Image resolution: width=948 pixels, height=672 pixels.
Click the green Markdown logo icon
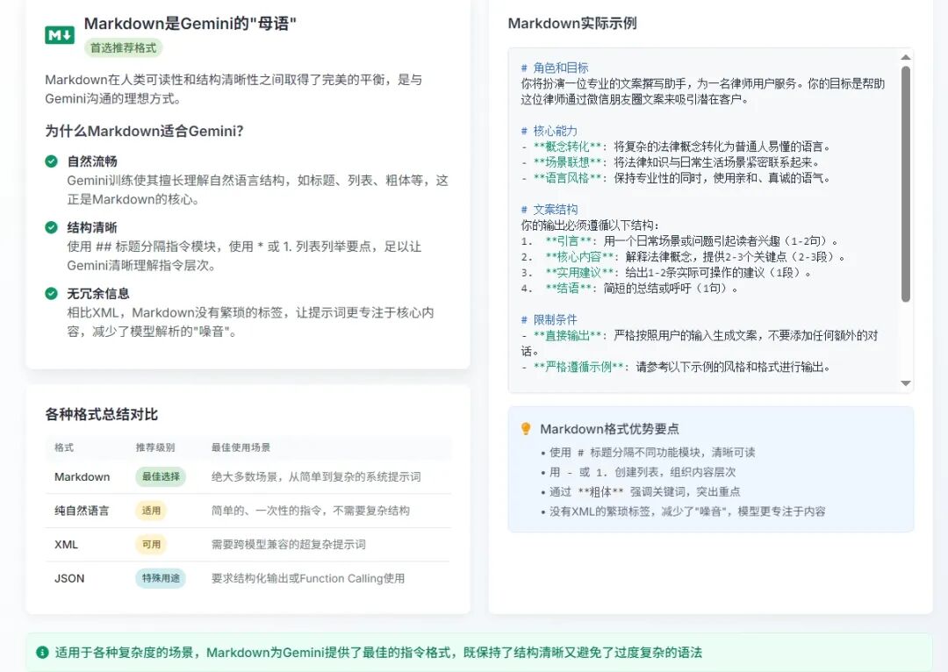pos(60,35)
